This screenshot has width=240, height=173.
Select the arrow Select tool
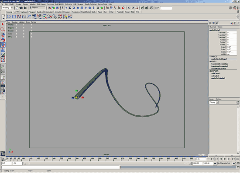coord(3,24)
